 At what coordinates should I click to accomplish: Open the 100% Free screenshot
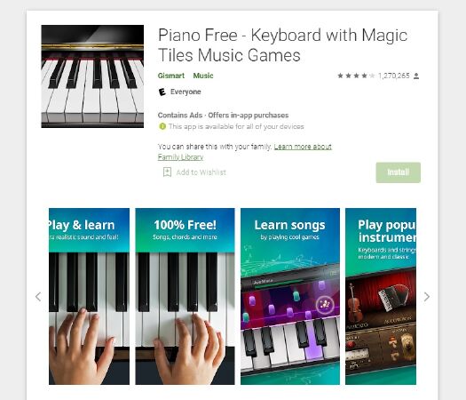[185, 296]
